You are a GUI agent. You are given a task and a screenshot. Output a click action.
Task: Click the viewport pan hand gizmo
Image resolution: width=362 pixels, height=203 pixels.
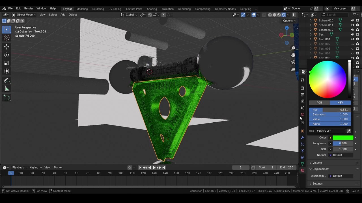pyautogui.click(x=293, y=55)
